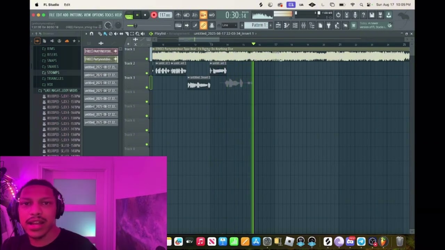Viewport: 445px width, 250px height.
Task: Open the VIEW menu
Action: pyautogui.click(x=87, y=15)
